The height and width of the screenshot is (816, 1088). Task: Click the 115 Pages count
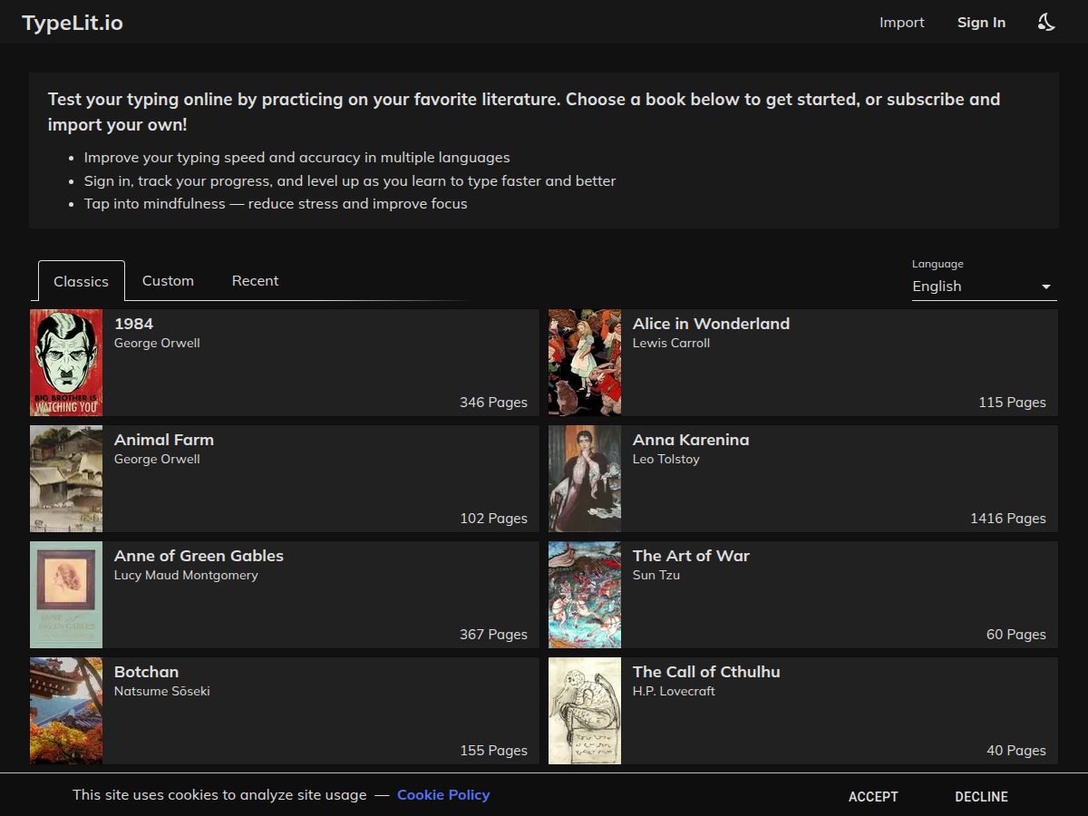(1013, 403)
